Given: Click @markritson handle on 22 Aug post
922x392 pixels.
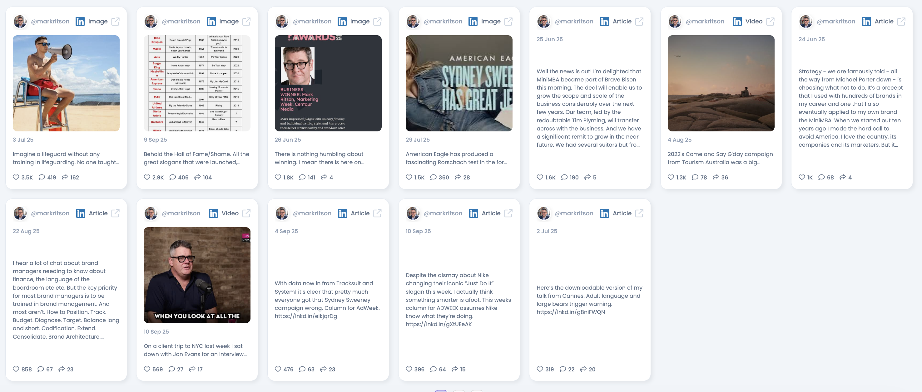Looking at the screenshot, I should (50, 213).
